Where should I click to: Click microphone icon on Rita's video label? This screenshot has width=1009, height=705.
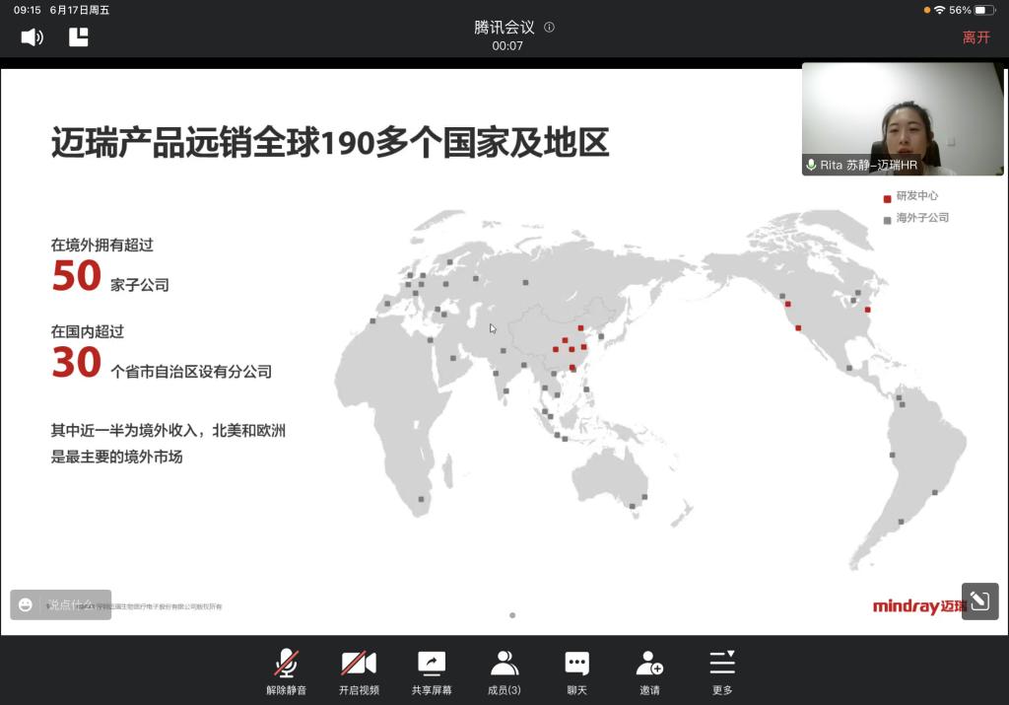811,166
